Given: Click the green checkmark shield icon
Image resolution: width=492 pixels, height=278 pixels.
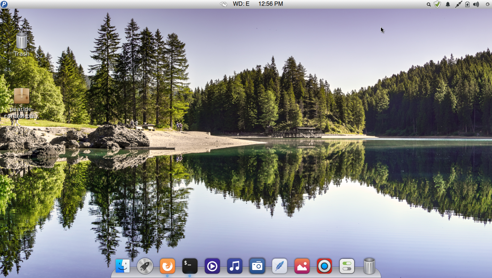Looking at the screenshot, I should [437, 4].
